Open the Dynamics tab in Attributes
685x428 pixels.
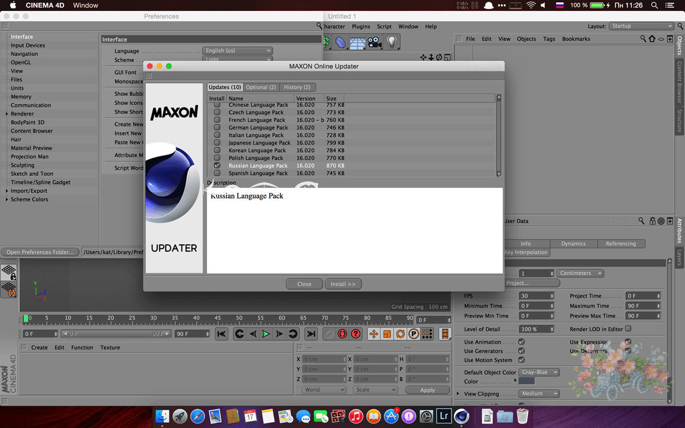click(573, 244)
